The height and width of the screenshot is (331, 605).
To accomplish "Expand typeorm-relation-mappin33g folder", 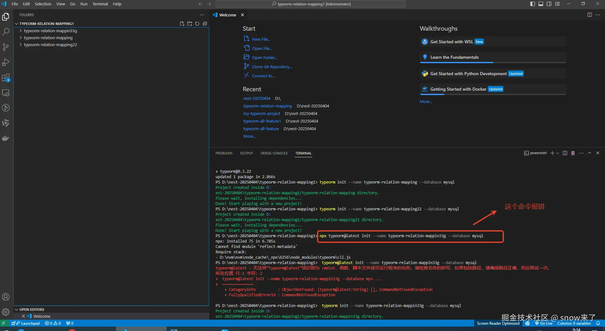I will click(x=50, y=31).
